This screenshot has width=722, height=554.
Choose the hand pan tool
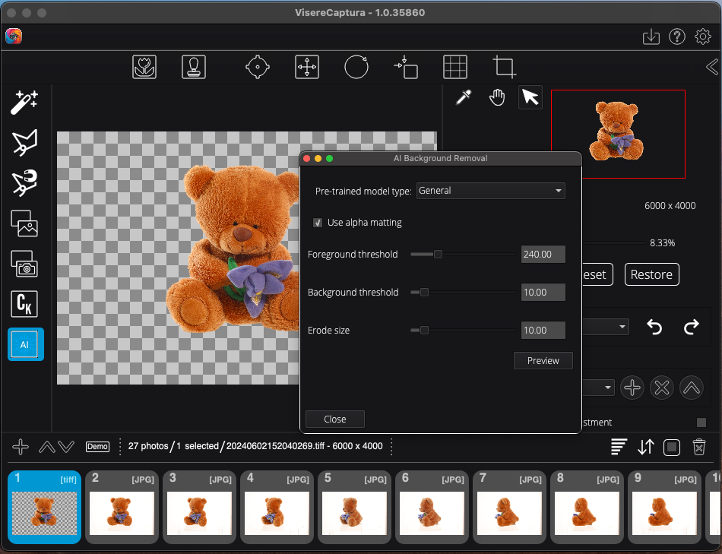coord(497,97)
